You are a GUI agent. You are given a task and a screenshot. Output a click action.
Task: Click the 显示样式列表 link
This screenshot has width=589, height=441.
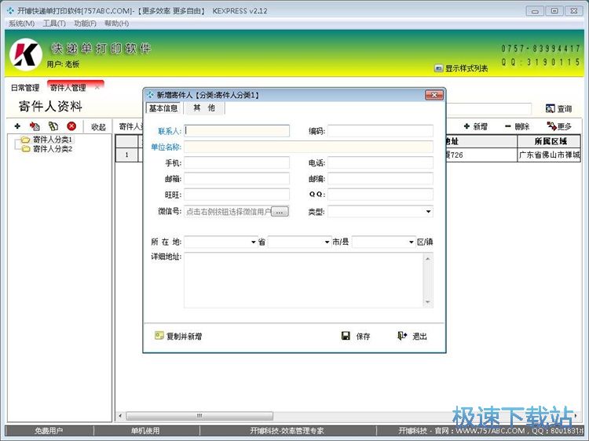466,68
